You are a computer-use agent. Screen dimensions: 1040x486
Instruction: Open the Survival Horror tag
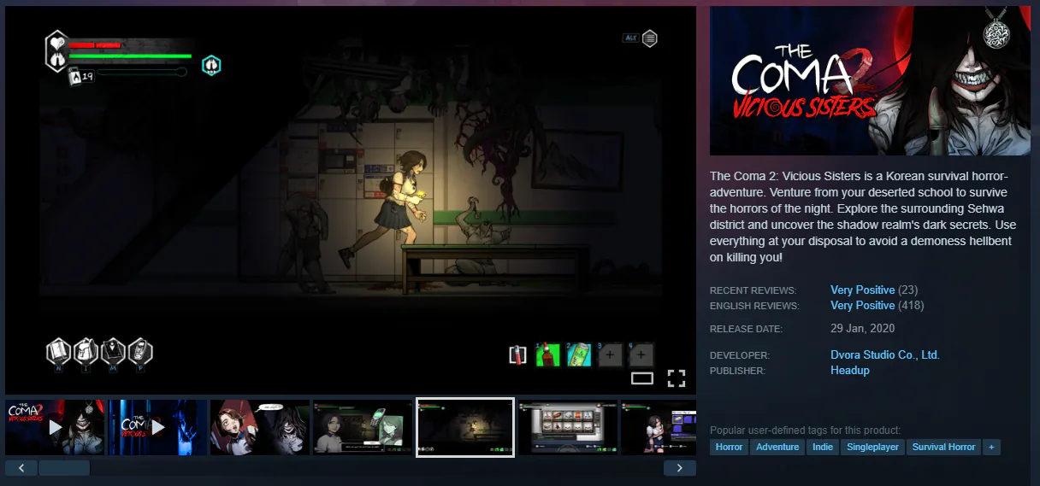pos(944,447)
